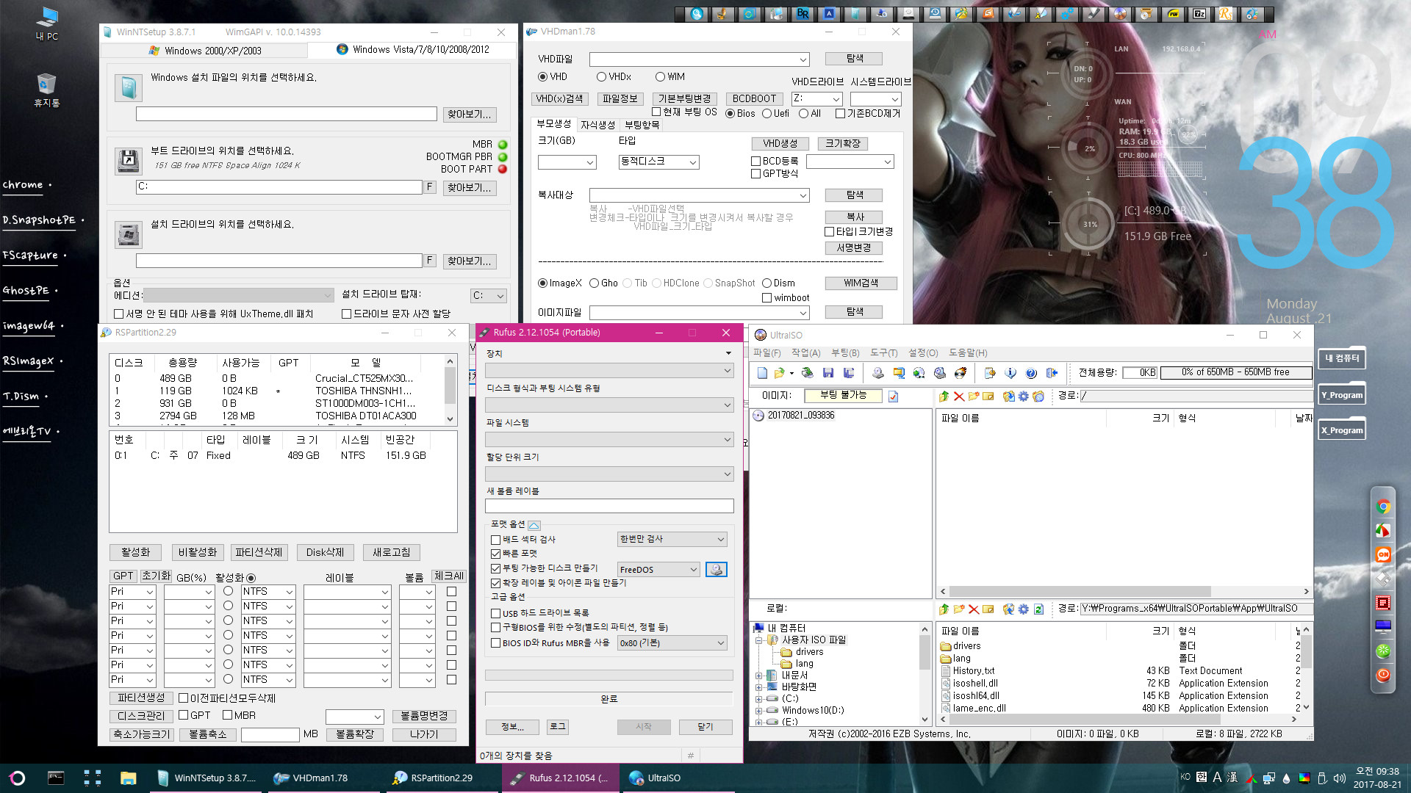Screen dimensions: 1411x793
Task: Click the BCDBOOT button in VHDman
Action: point(755,99)
